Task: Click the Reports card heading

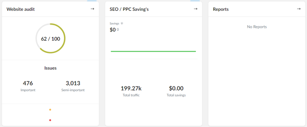Action: [x=221, y=9]
